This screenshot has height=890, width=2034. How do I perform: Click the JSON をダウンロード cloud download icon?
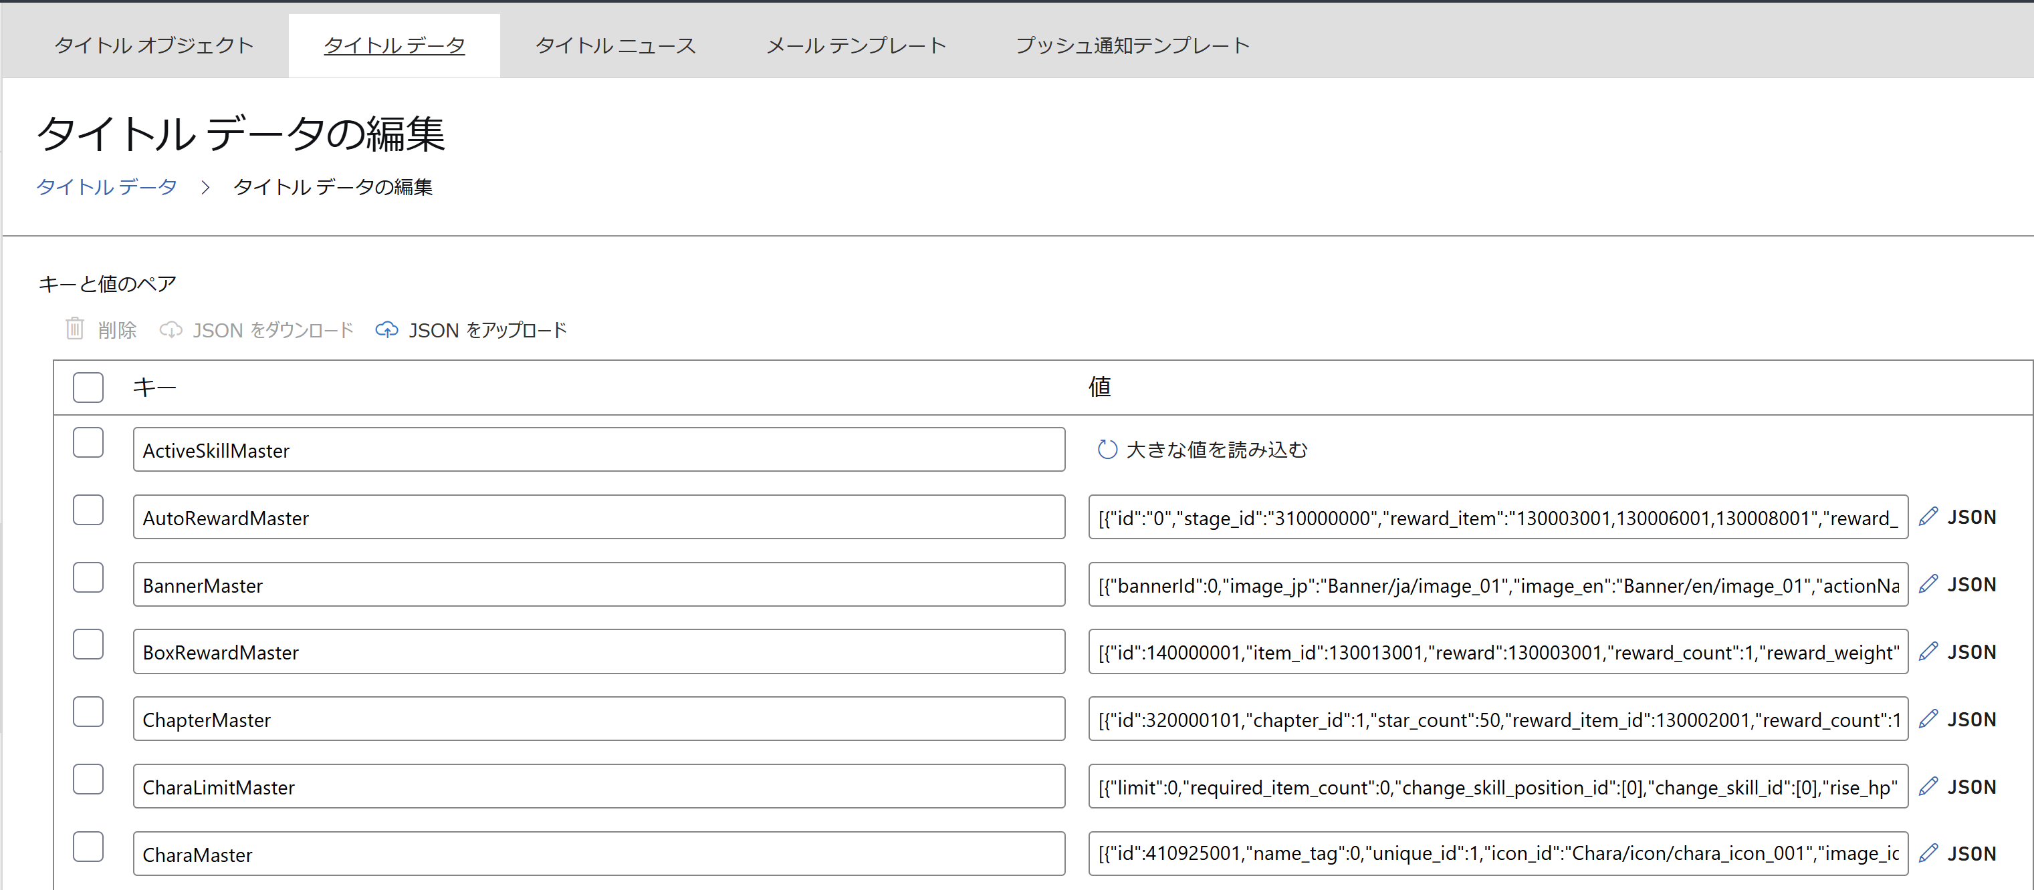click(x=171, y=330)
